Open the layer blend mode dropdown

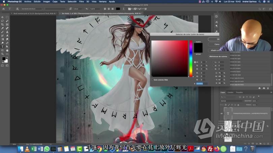[232, 101]
